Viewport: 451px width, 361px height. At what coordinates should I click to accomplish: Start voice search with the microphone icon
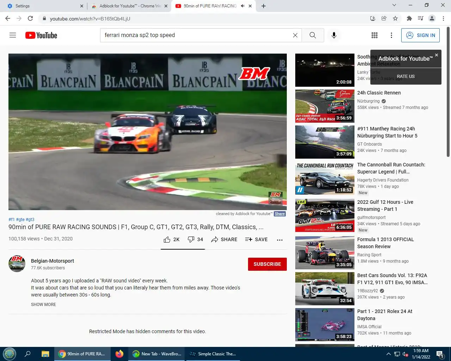click(334, 35)
